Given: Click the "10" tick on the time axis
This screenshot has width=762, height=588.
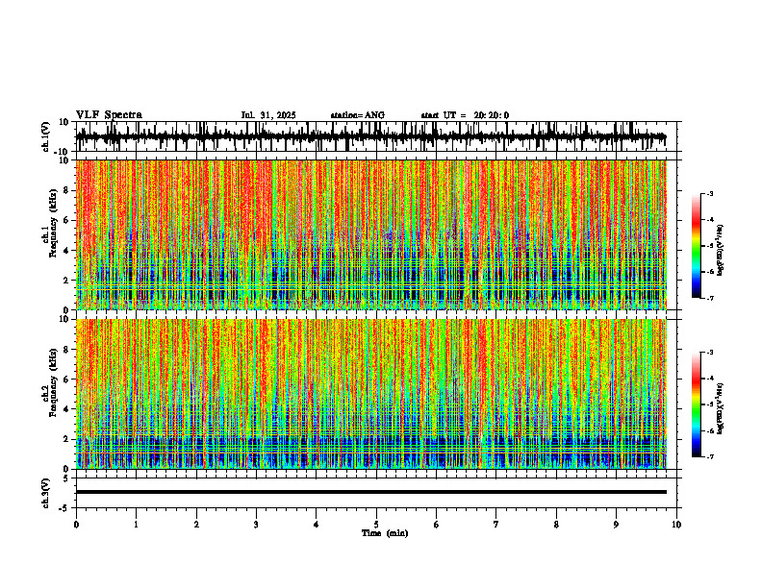Looking at the screenshot, I should pyautogui.click(x=676, y=525).
